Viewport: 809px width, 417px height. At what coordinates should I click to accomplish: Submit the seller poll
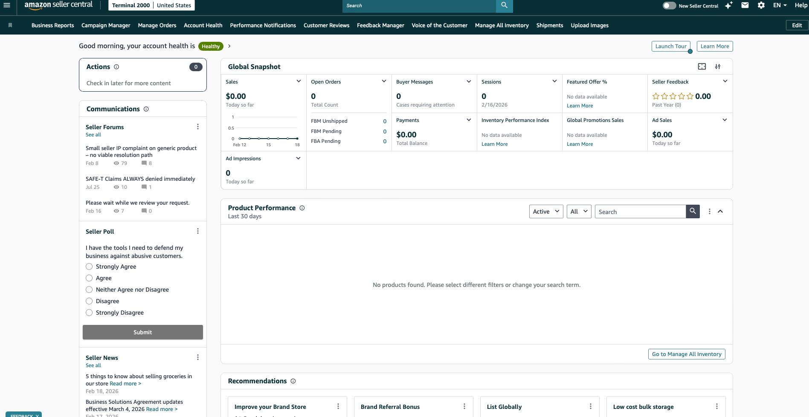(143, 332)
